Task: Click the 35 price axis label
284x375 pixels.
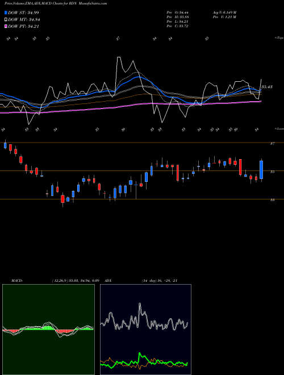Action: (273, 172)
